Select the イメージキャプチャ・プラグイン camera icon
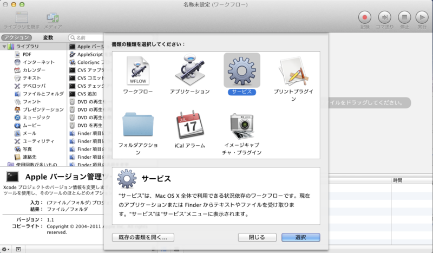This screenshot has width=433, height=253. (242, 126)
